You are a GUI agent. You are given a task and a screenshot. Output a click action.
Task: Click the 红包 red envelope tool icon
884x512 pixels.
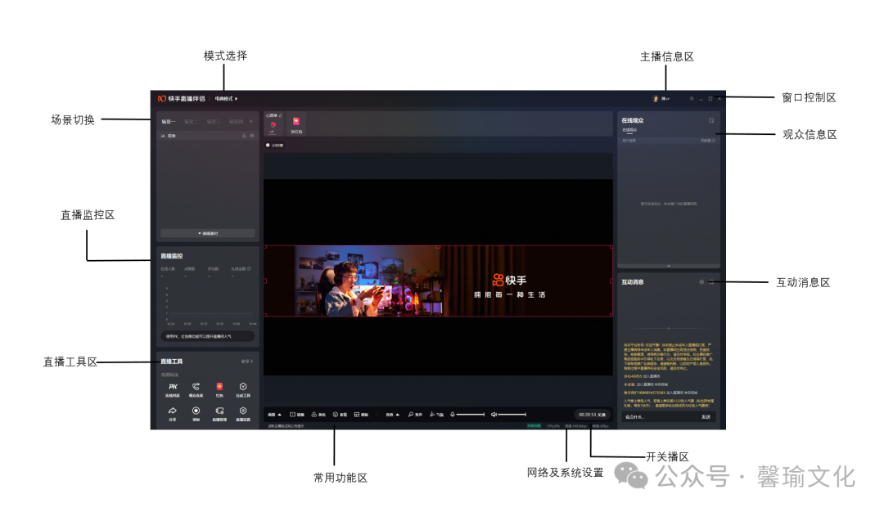coord(219,388)
